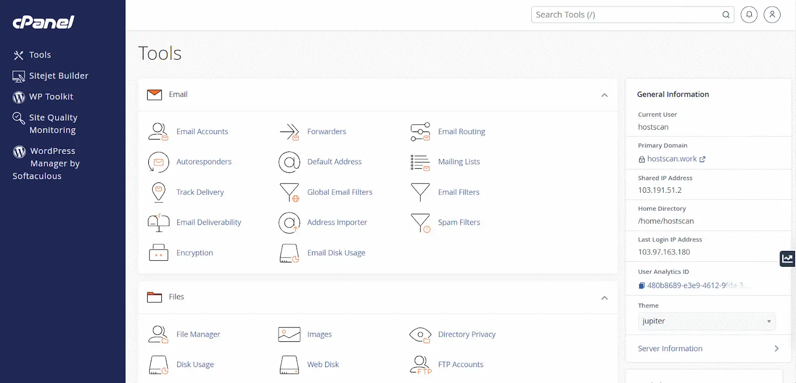Open the Spam Filters funnel icon
Viewport: 796px width, 383px height.
[420, 223]
